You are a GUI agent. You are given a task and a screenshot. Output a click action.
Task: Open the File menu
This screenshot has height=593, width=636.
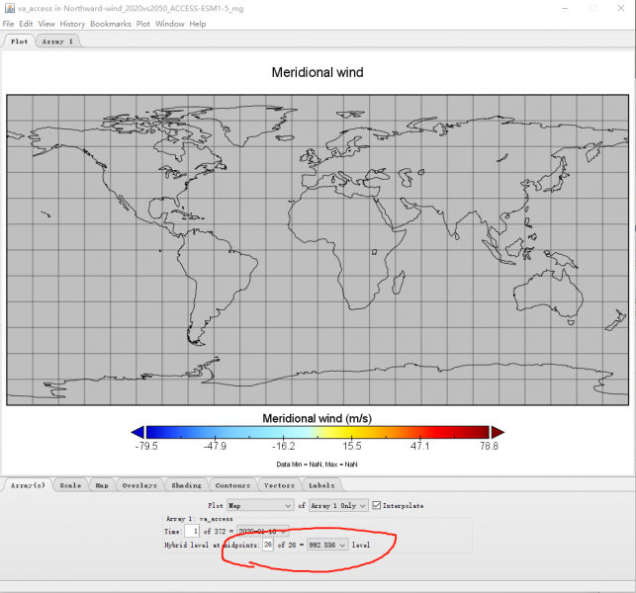pyautogui.click(x=9, y=24)
